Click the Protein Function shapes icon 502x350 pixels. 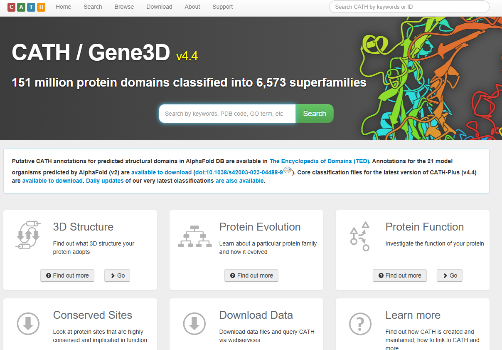pos(360,236)
